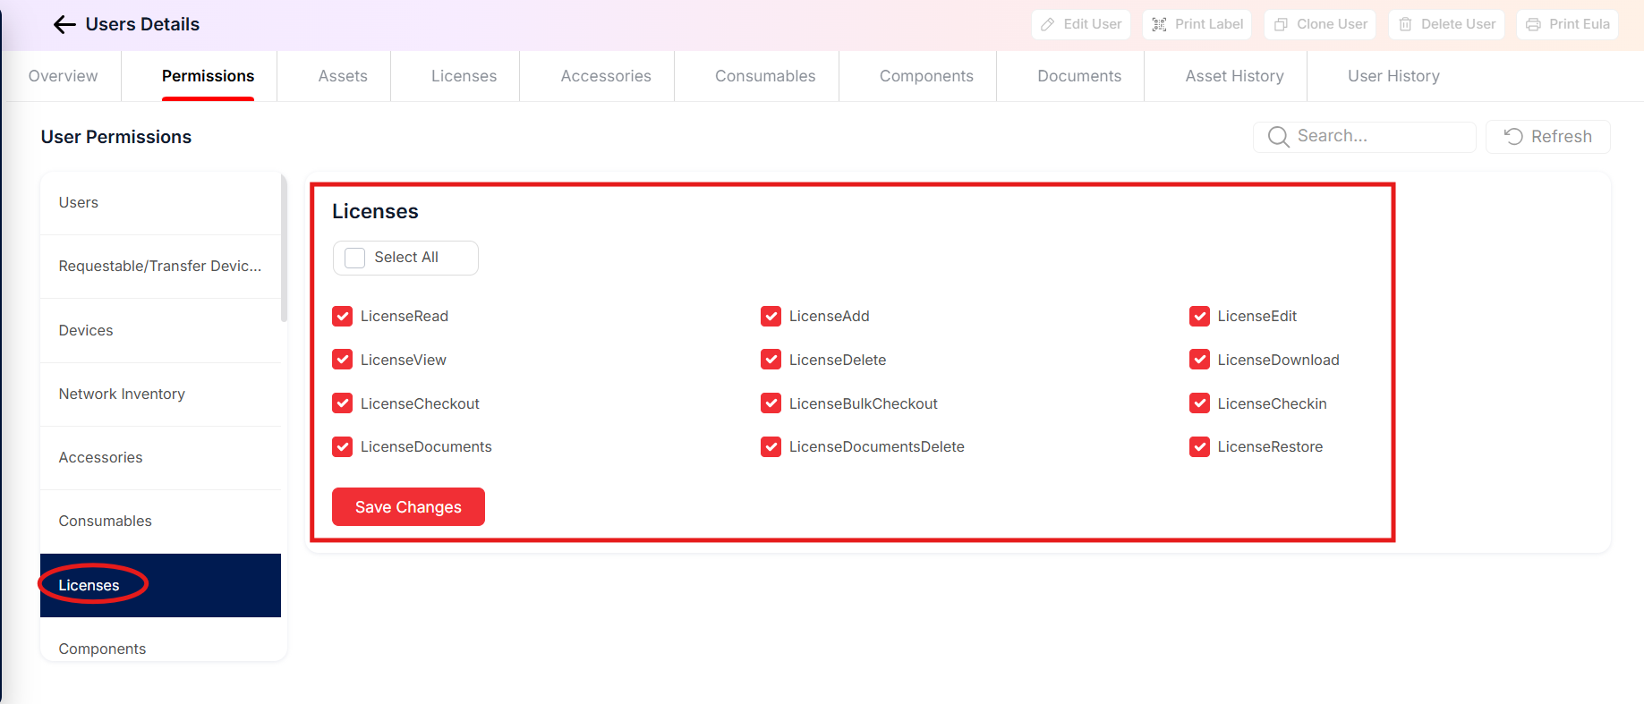
Task: Uncheck the LicenseDownload permission
Action: (1199, 360)
